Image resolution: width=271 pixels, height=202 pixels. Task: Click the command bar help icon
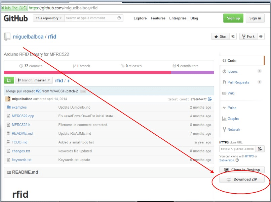pyautogui.click(x=119, y=18)
